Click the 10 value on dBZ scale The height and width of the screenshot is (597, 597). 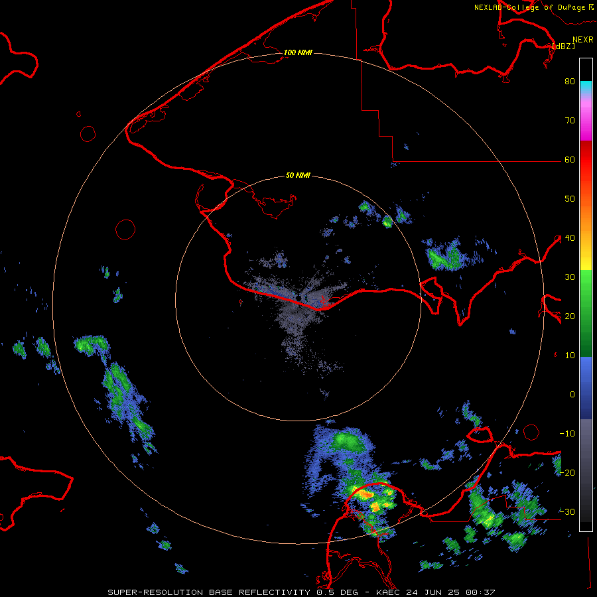coord(570,356)
